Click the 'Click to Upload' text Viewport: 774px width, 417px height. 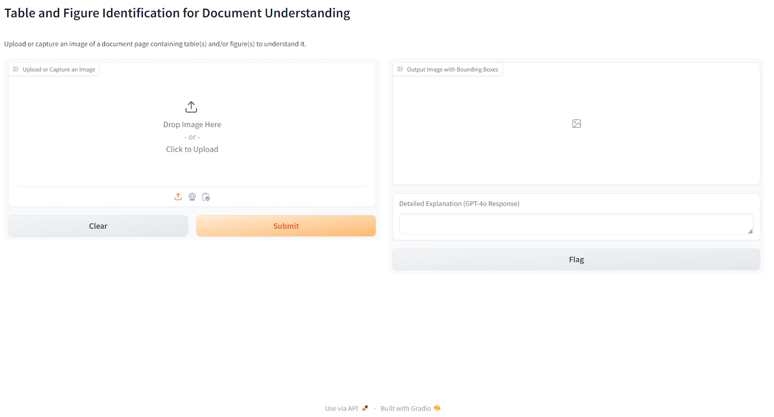pyautogui.click(x=192, y=149)
